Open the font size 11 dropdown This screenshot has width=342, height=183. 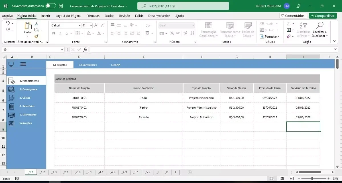coord(91,25)
